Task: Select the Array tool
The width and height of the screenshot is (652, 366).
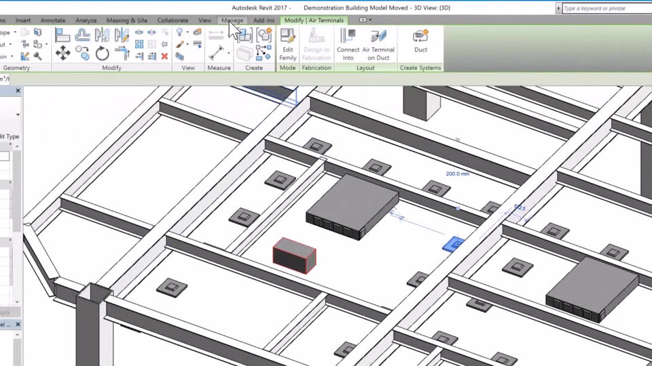Action: [139, 44]
